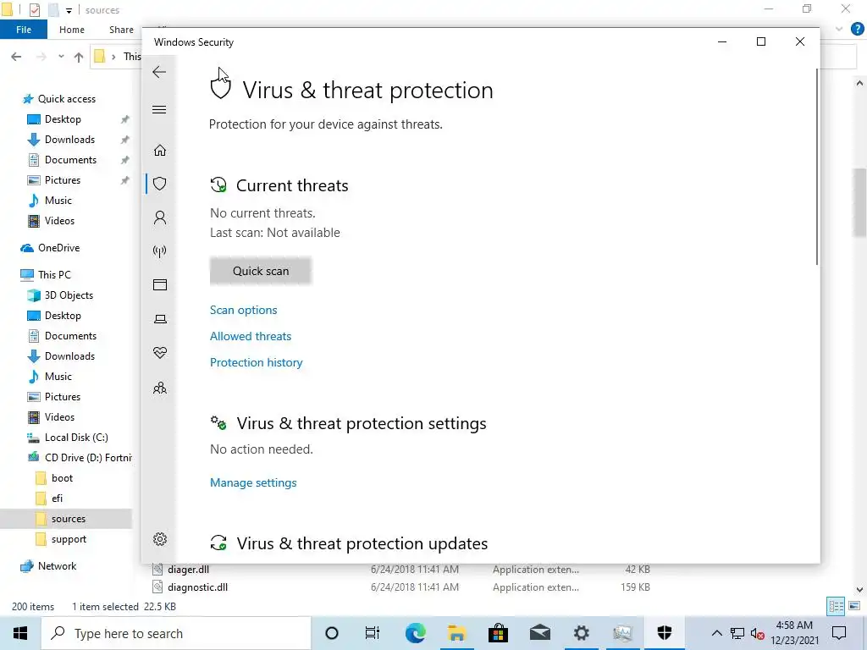Open Family options people icon in sidebar

tap(160, 388)
